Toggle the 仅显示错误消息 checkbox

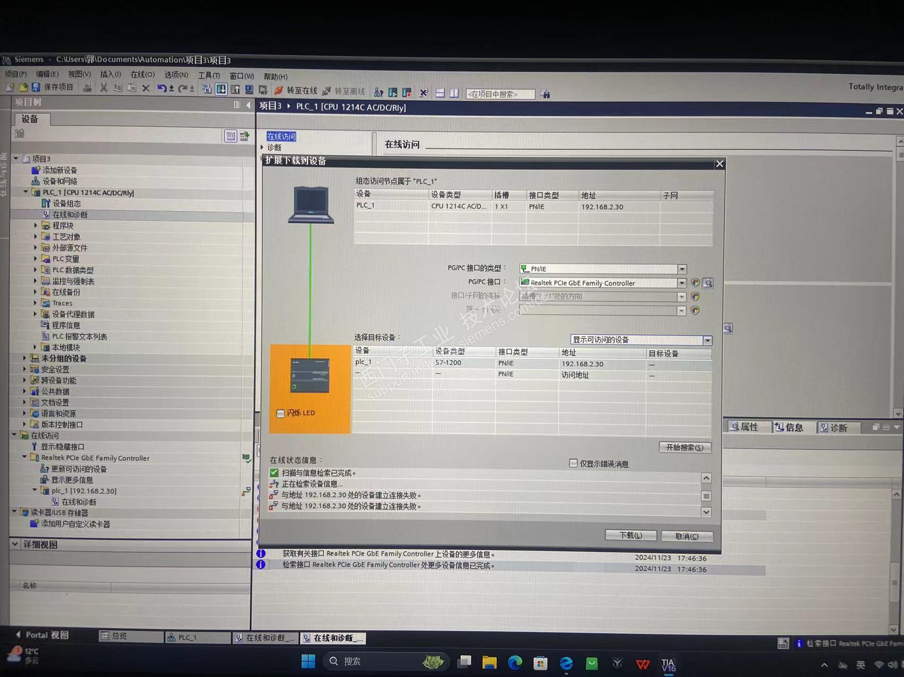573,463
